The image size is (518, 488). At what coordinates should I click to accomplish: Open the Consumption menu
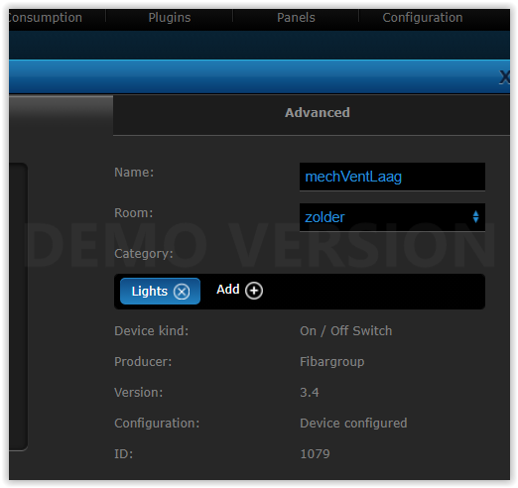[46, 18]
